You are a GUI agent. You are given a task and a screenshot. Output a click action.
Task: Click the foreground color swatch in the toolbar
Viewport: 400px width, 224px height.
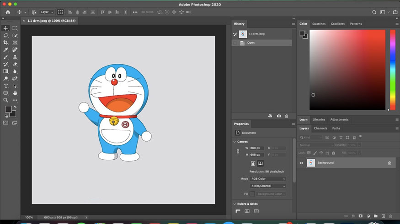pyautogui.click(x=8, y=109)
